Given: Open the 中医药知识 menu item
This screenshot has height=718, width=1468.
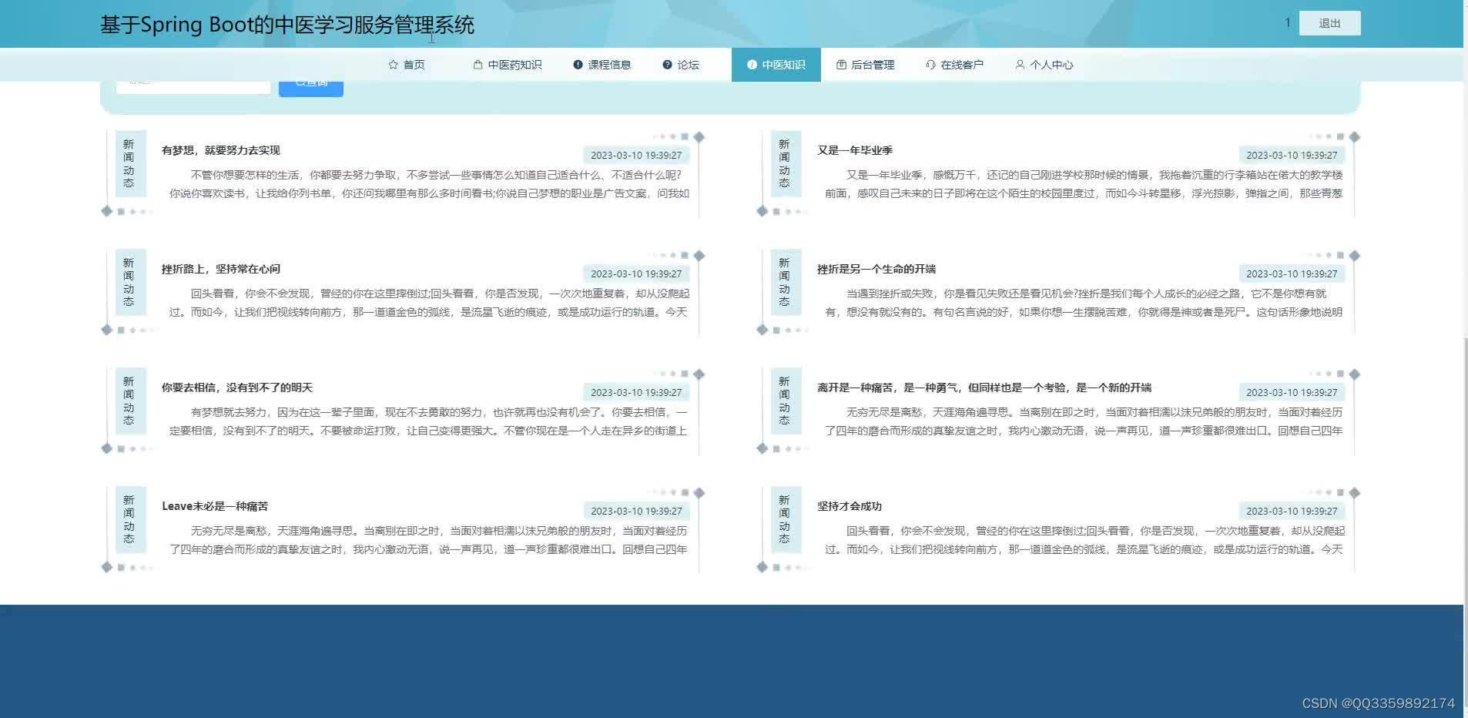Looking at the screenshot, I should coord(508,65).
